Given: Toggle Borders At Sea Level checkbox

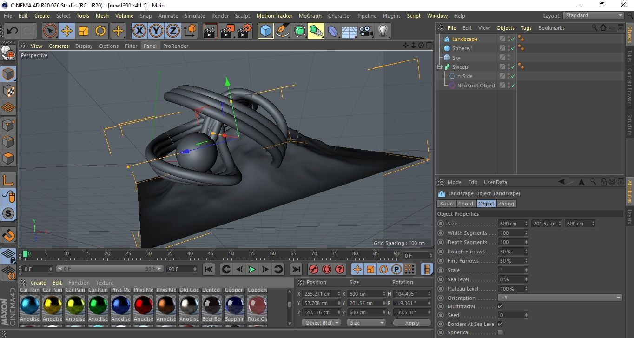Looking at the screenshot, I should [x=500, y=324].
